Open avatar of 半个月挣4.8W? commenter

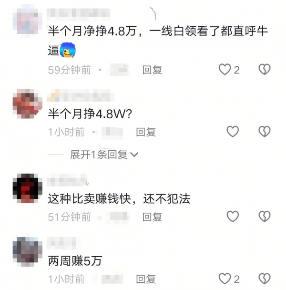coord(28,104)
